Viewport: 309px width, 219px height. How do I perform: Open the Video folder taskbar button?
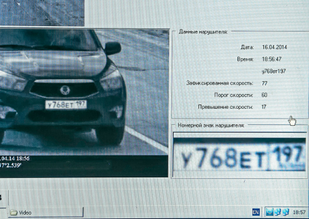pos(45,212)
